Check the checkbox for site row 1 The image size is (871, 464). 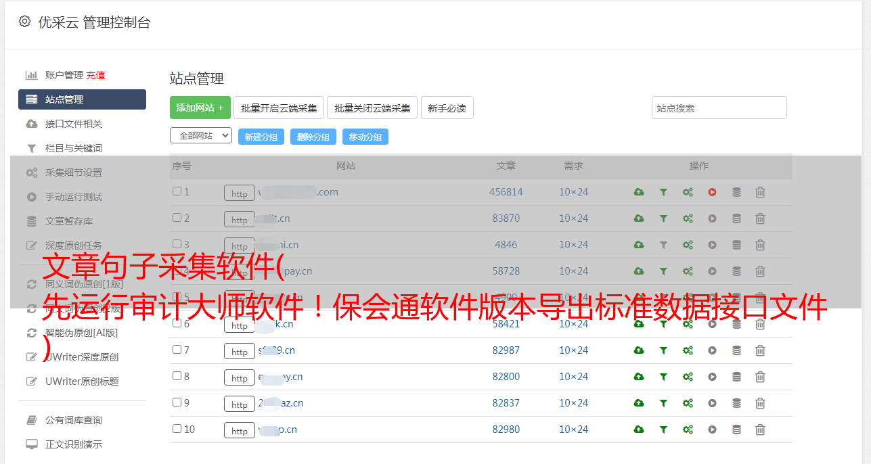click(177, 191)
